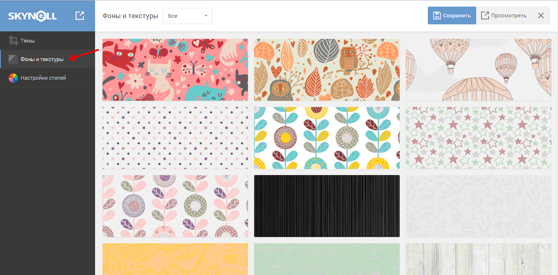
Task: Select the pink cats pattern background
Action: tap(175, 70)
